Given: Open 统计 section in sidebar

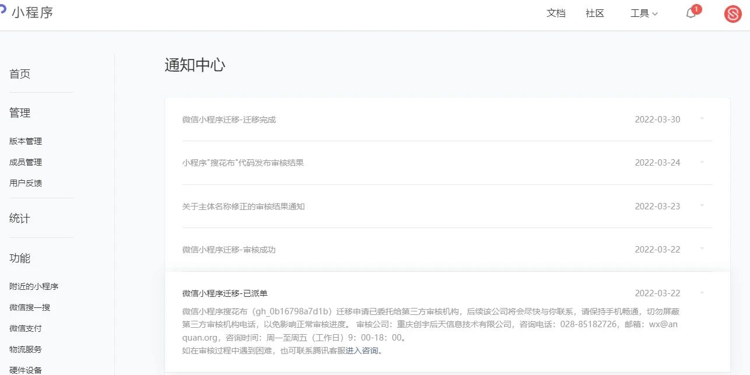Looking at the screenshot, I should 20,219.
